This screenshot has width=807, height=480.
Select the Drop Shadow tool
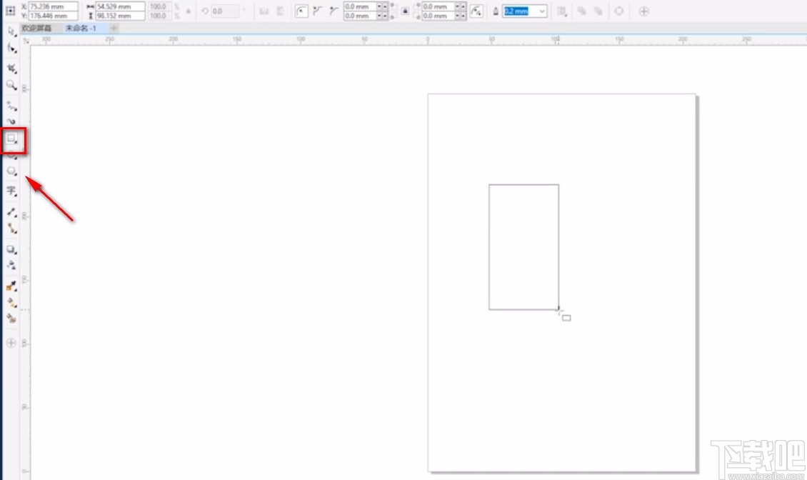tap(11, 249)
